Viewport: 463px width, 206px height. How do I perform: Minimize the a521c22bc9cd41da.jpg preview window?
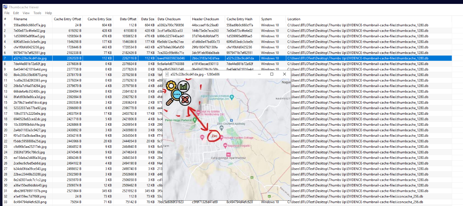[x=259, y=74]
